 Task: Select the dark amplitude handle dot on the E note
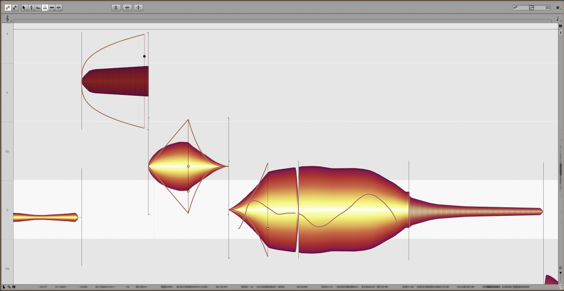click(144, 56)
